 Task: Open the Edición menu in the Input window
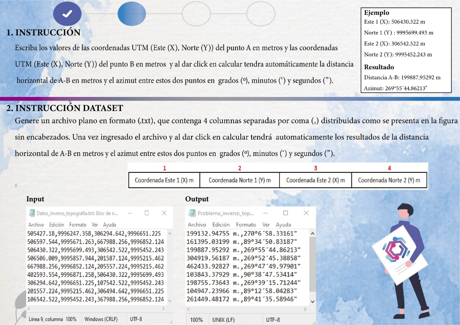click(56, 225)
